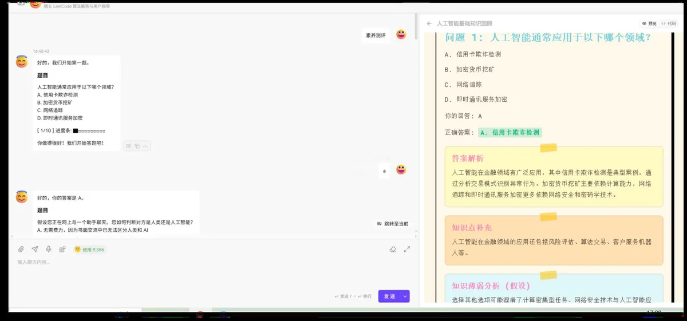Viewport: 687px width, 321px height.
Task: Switch to the 代码 code tab
Action: [669, 23]
